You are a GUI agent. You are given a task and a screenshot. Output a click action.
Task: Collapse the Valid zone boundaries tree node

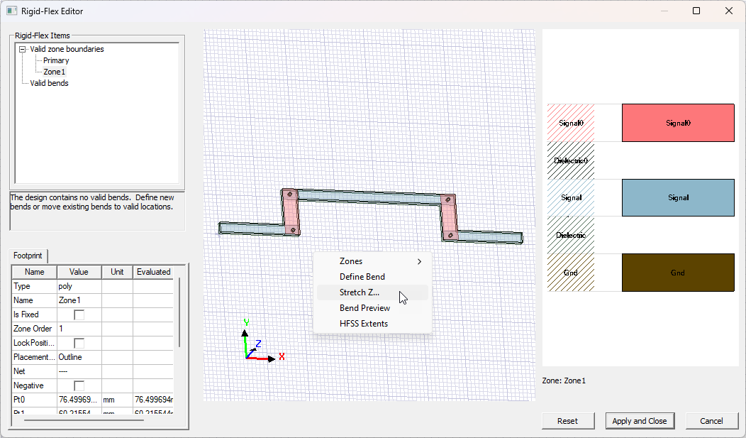click(x=23, y=50)
